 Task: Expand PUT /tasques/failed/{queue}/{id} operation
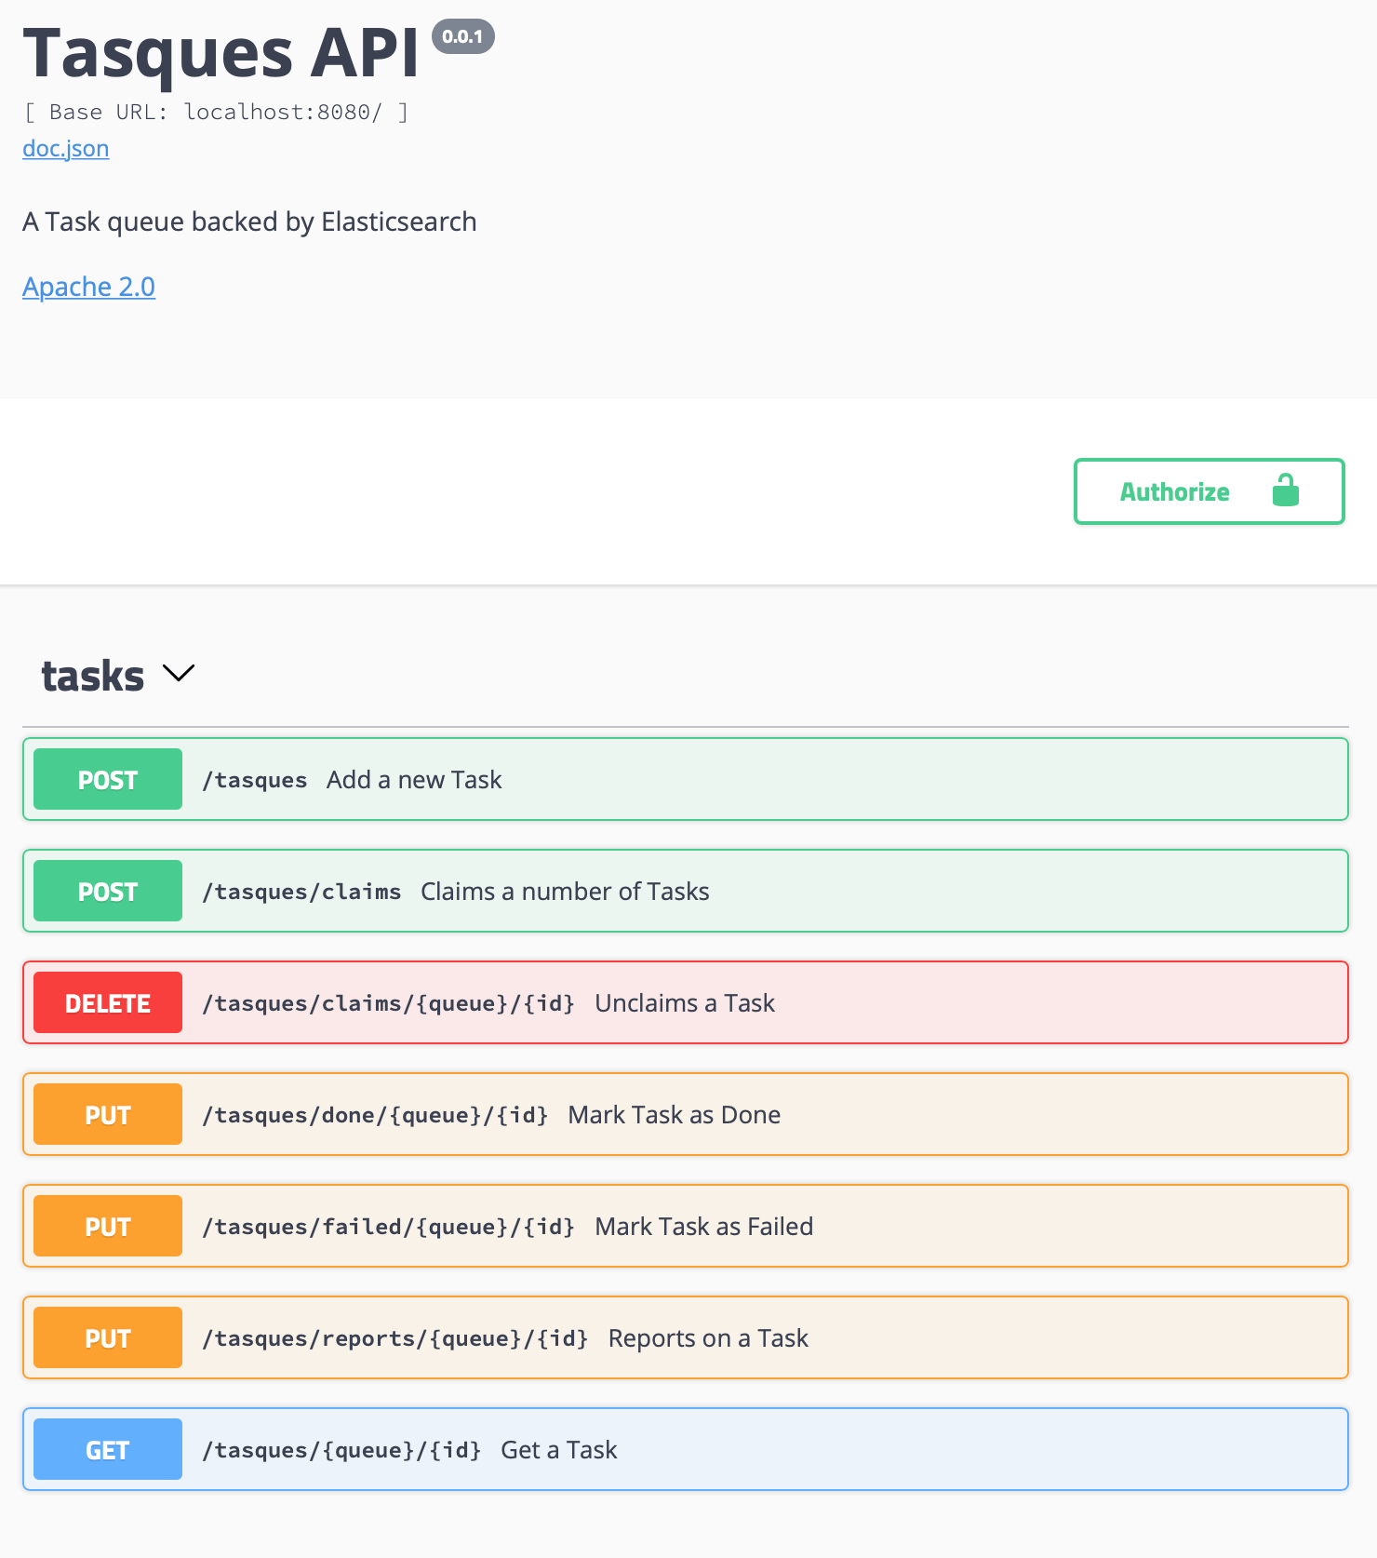[686, 1226]
